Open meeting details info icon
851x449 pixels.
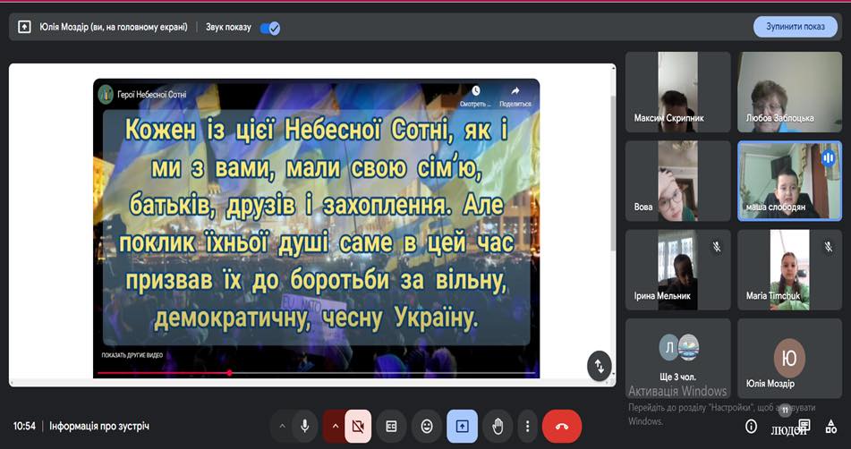click(751, 427)
